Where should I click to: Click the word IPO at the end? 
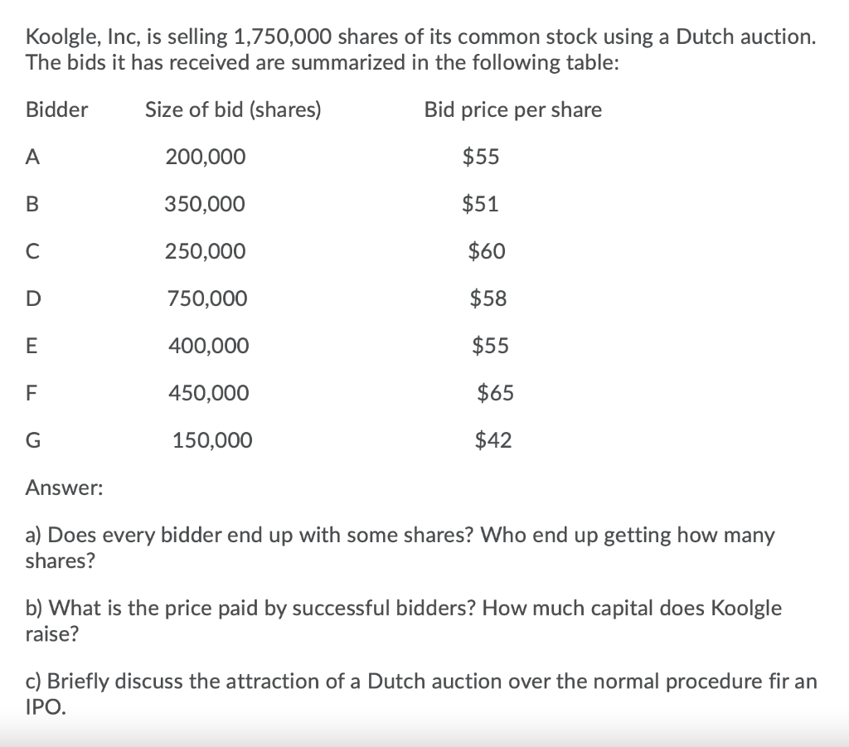[x=46, y=706]
